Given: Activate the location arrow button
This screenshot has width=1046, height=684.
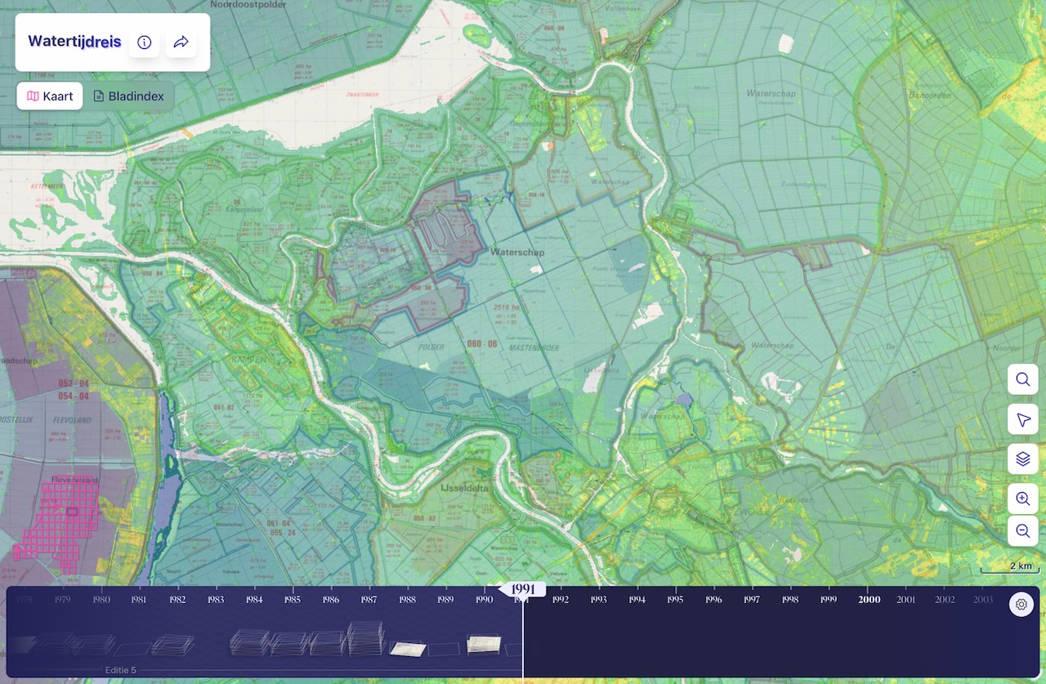Looking at the screenshot, I should tap(1022, 419).
